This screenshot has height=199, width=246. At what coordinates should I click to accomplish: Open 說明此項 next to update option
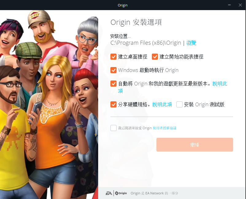[220, 84]
